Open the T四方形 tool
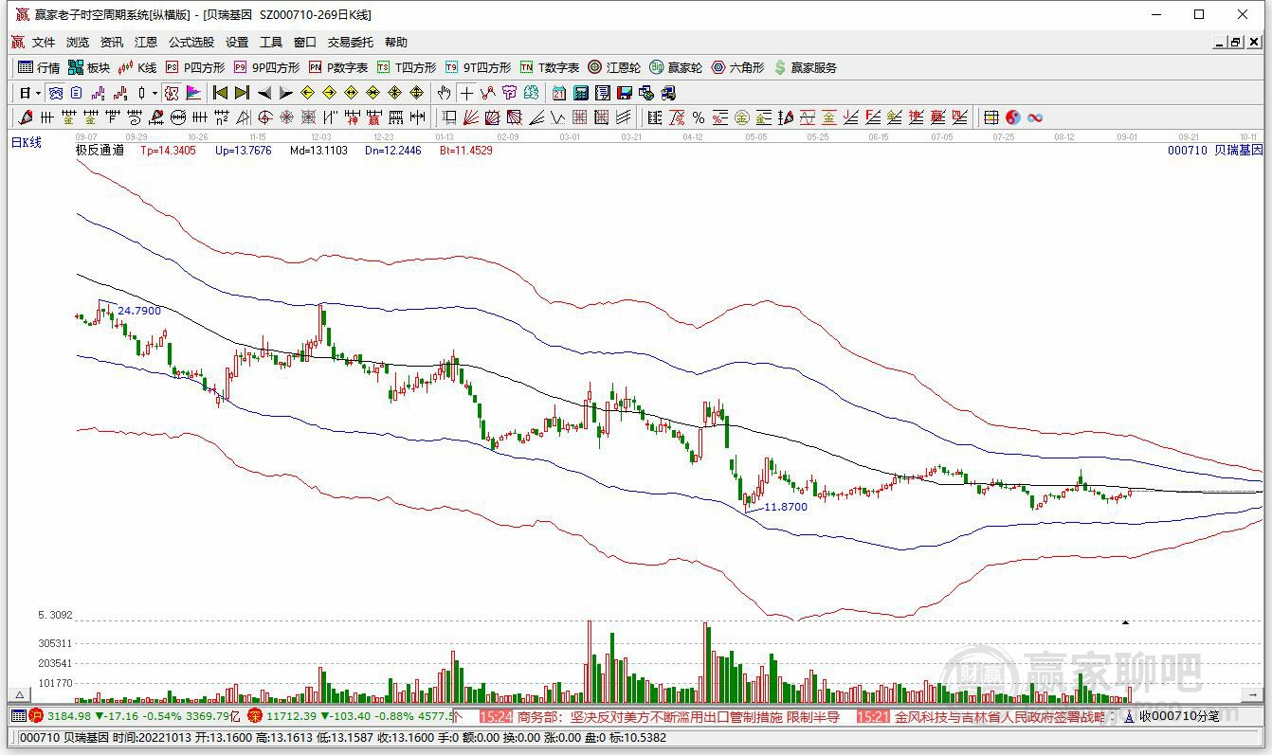 (x=407, y=67)
